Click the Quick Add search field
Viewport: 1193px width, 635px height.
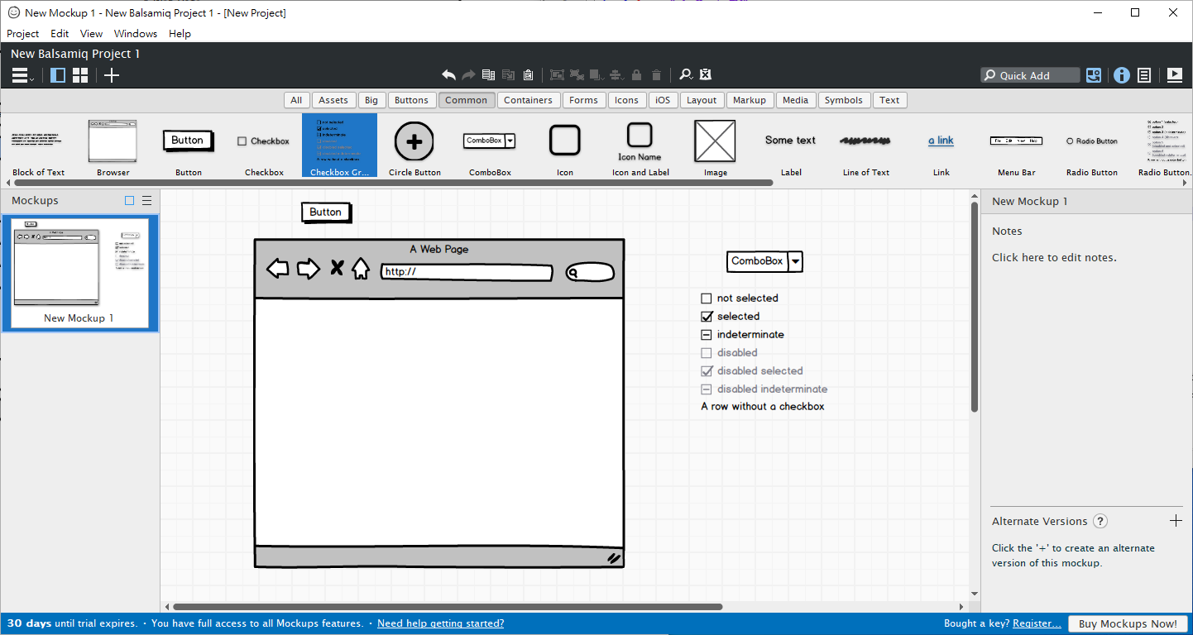(x=1030, y=75)
